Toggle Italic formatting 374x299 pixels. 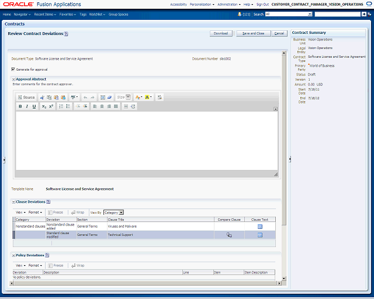point(27,106)
